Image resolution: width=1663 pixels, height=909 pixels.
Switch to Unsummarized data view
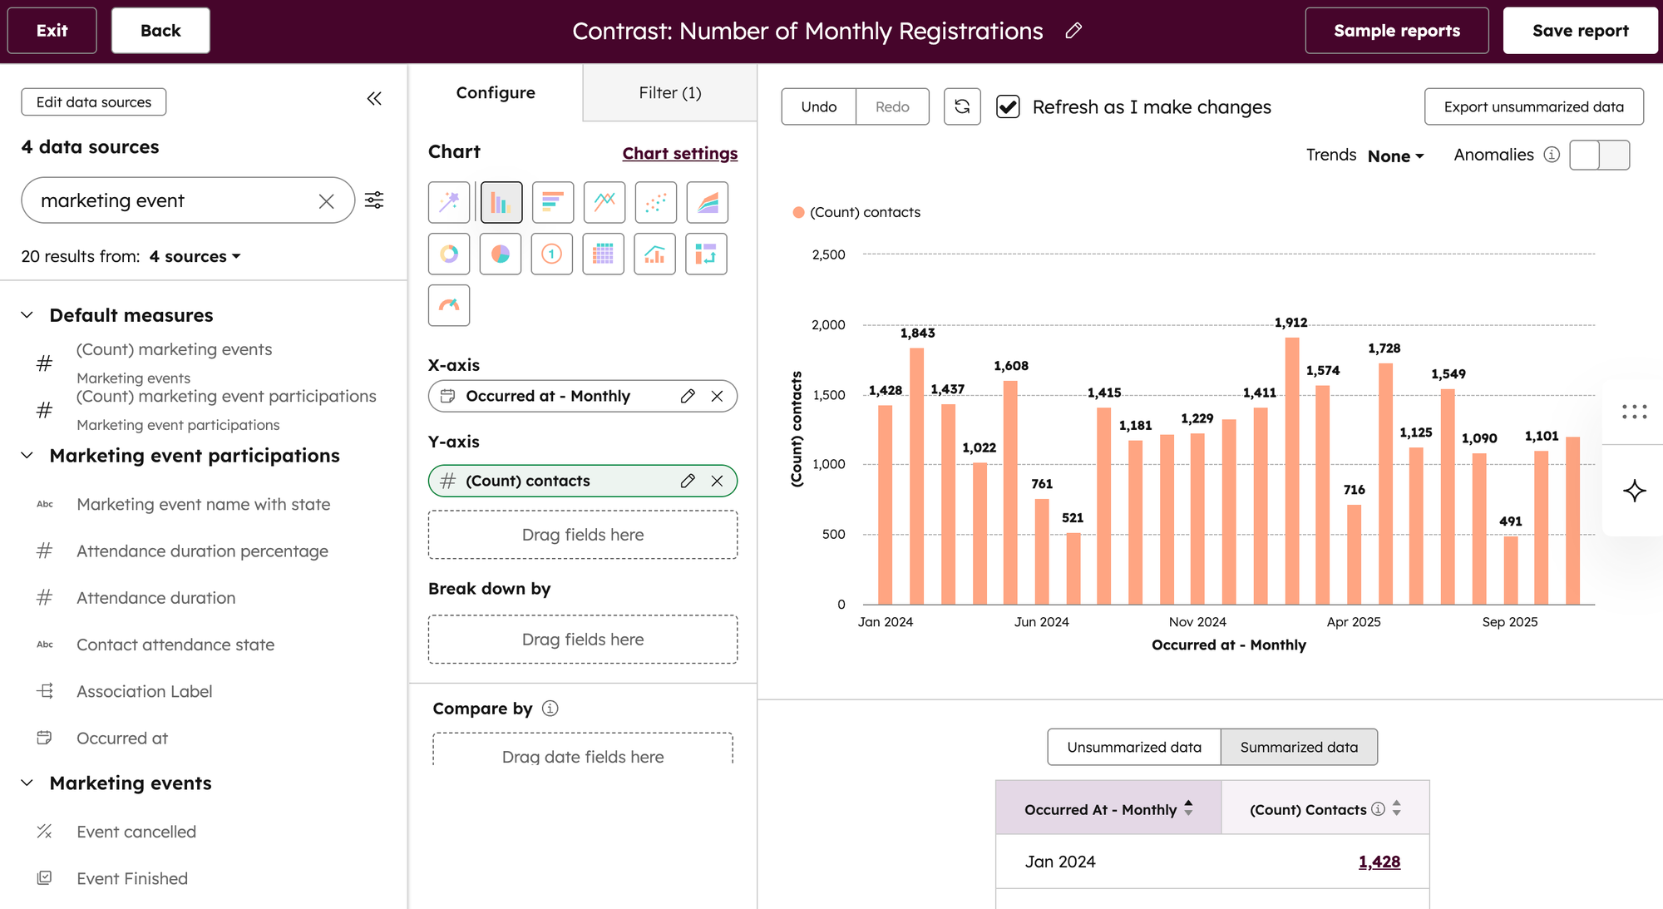pos(1133,747)
